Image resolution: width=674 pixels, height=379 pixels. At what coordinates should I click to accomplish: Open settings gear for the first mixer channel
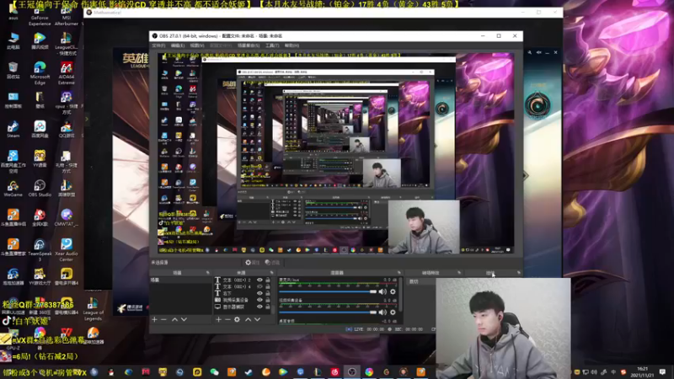point(393,291)
